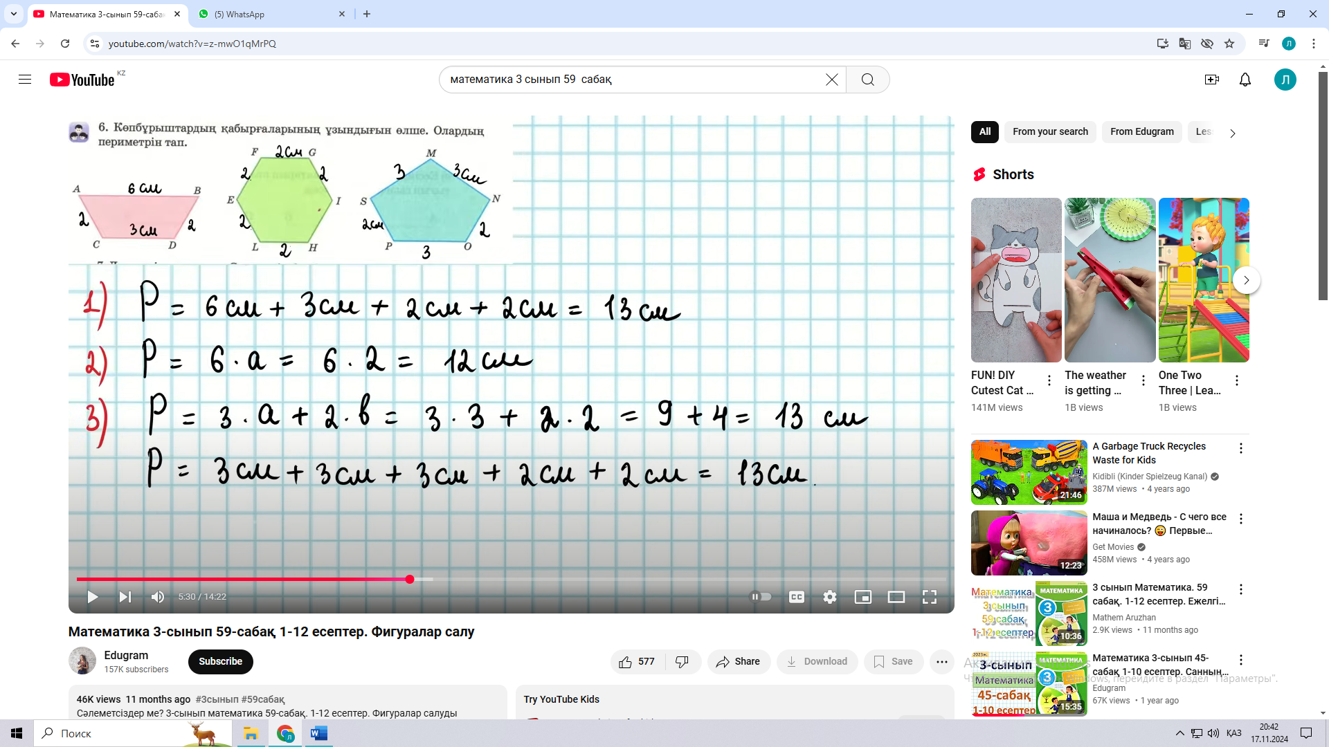Image resolution: width=1329 pixels, height=747 pixels.
Task: Open miniplayer from player controls
Action: pyautogui.click(x=863, y=597)
